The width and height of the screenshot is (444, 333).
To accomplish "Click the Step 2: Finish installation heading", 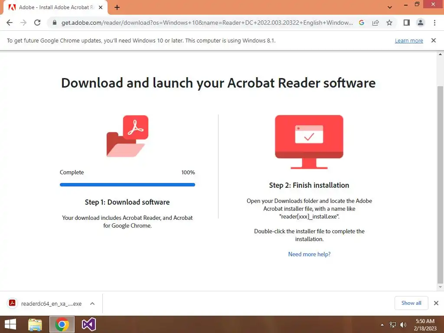I will [309, 185].
